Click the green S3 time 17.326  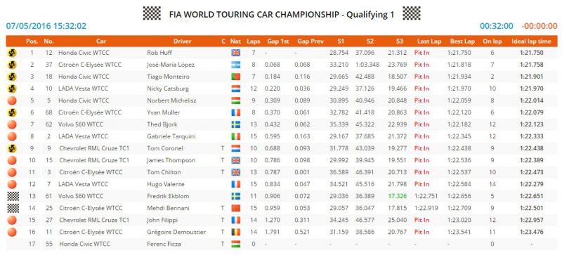point(399,196)
